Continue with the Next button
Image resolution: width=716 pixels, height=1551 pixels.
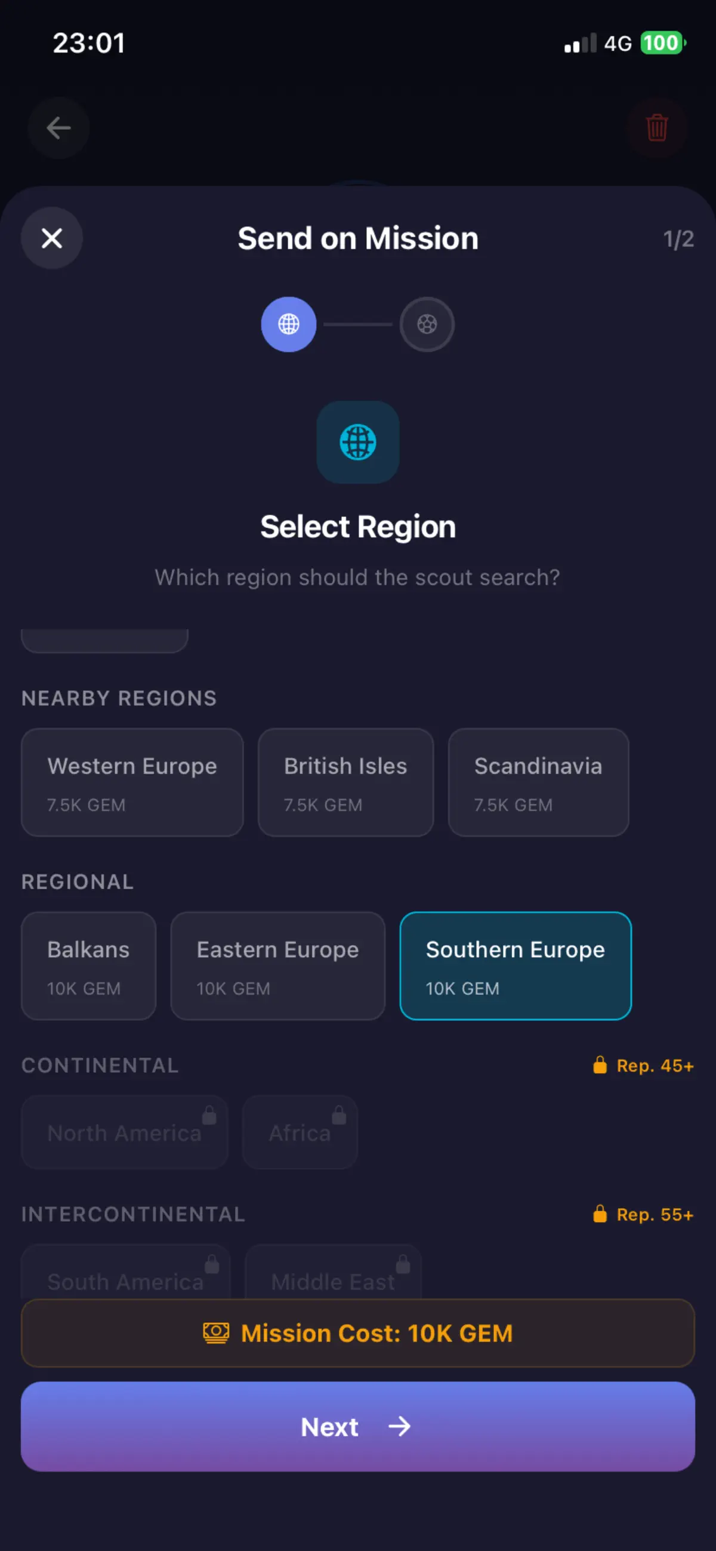coord(358,1426)
